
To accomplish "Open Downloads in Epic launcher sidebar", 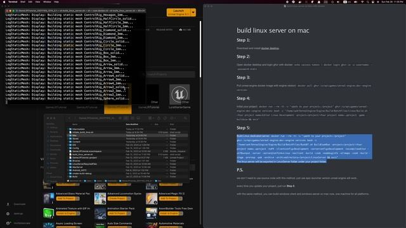I will 16,204.
